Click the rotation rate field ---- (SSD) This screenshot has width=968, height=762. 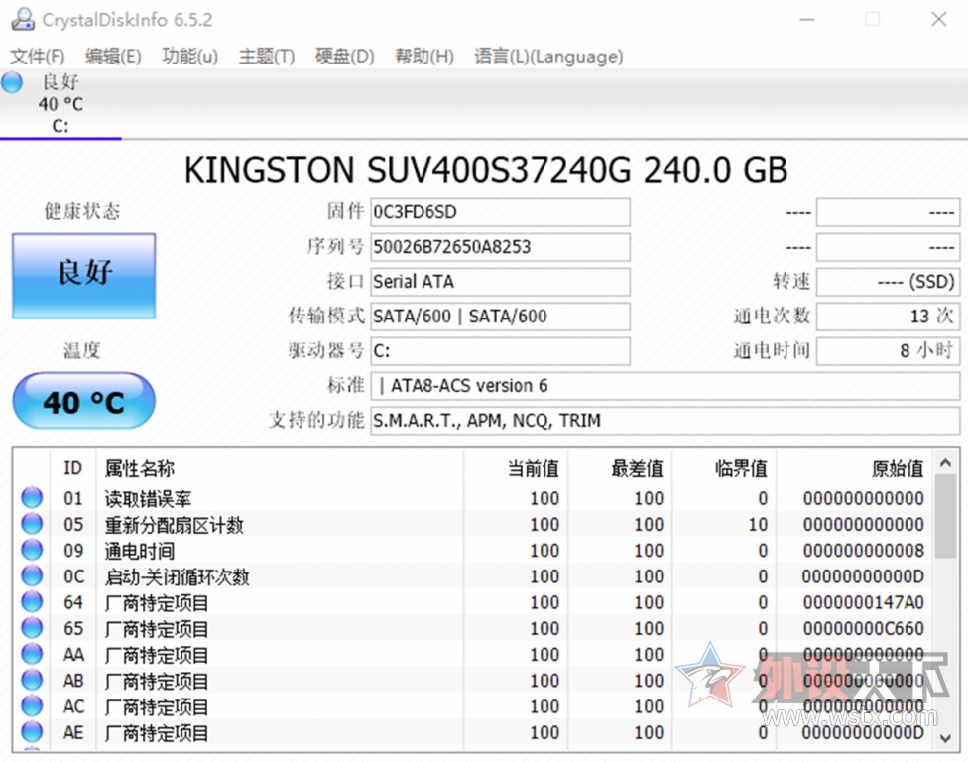(x=888, y=282)
